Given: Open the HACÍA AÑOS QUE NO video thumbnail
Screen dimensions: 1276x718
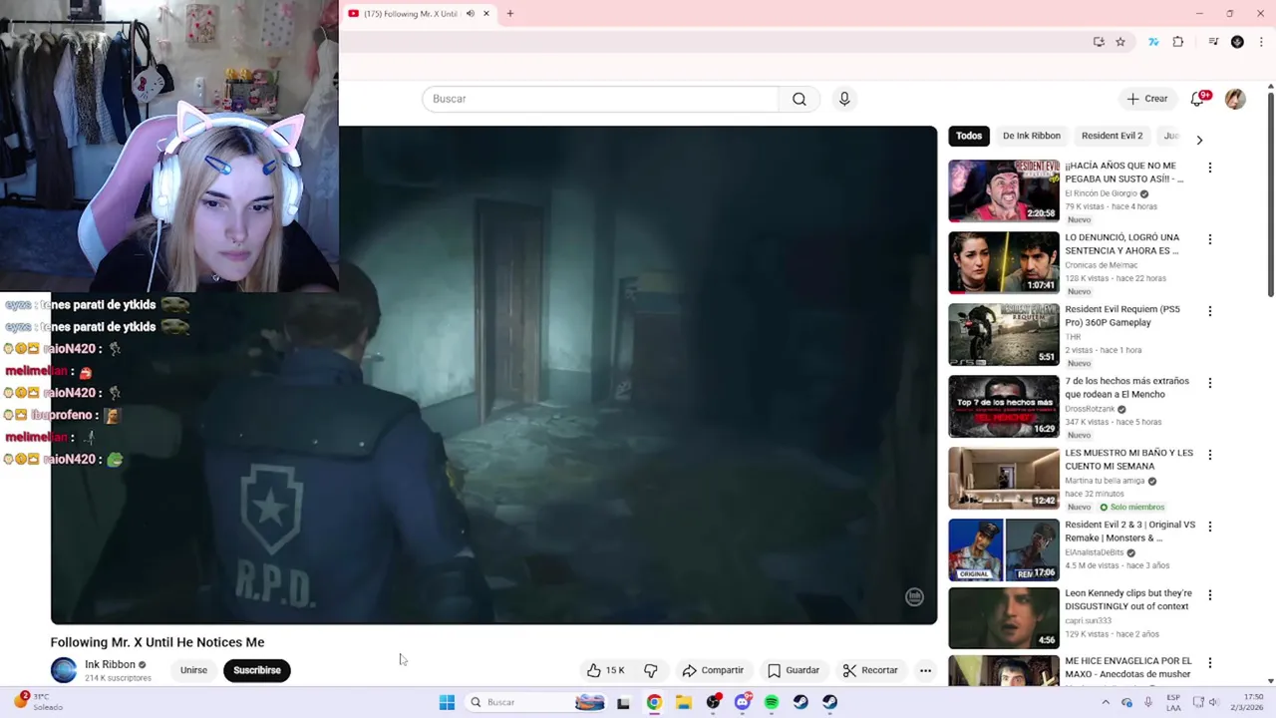Looking at the screenshot, I should (x=1004, y=190).
